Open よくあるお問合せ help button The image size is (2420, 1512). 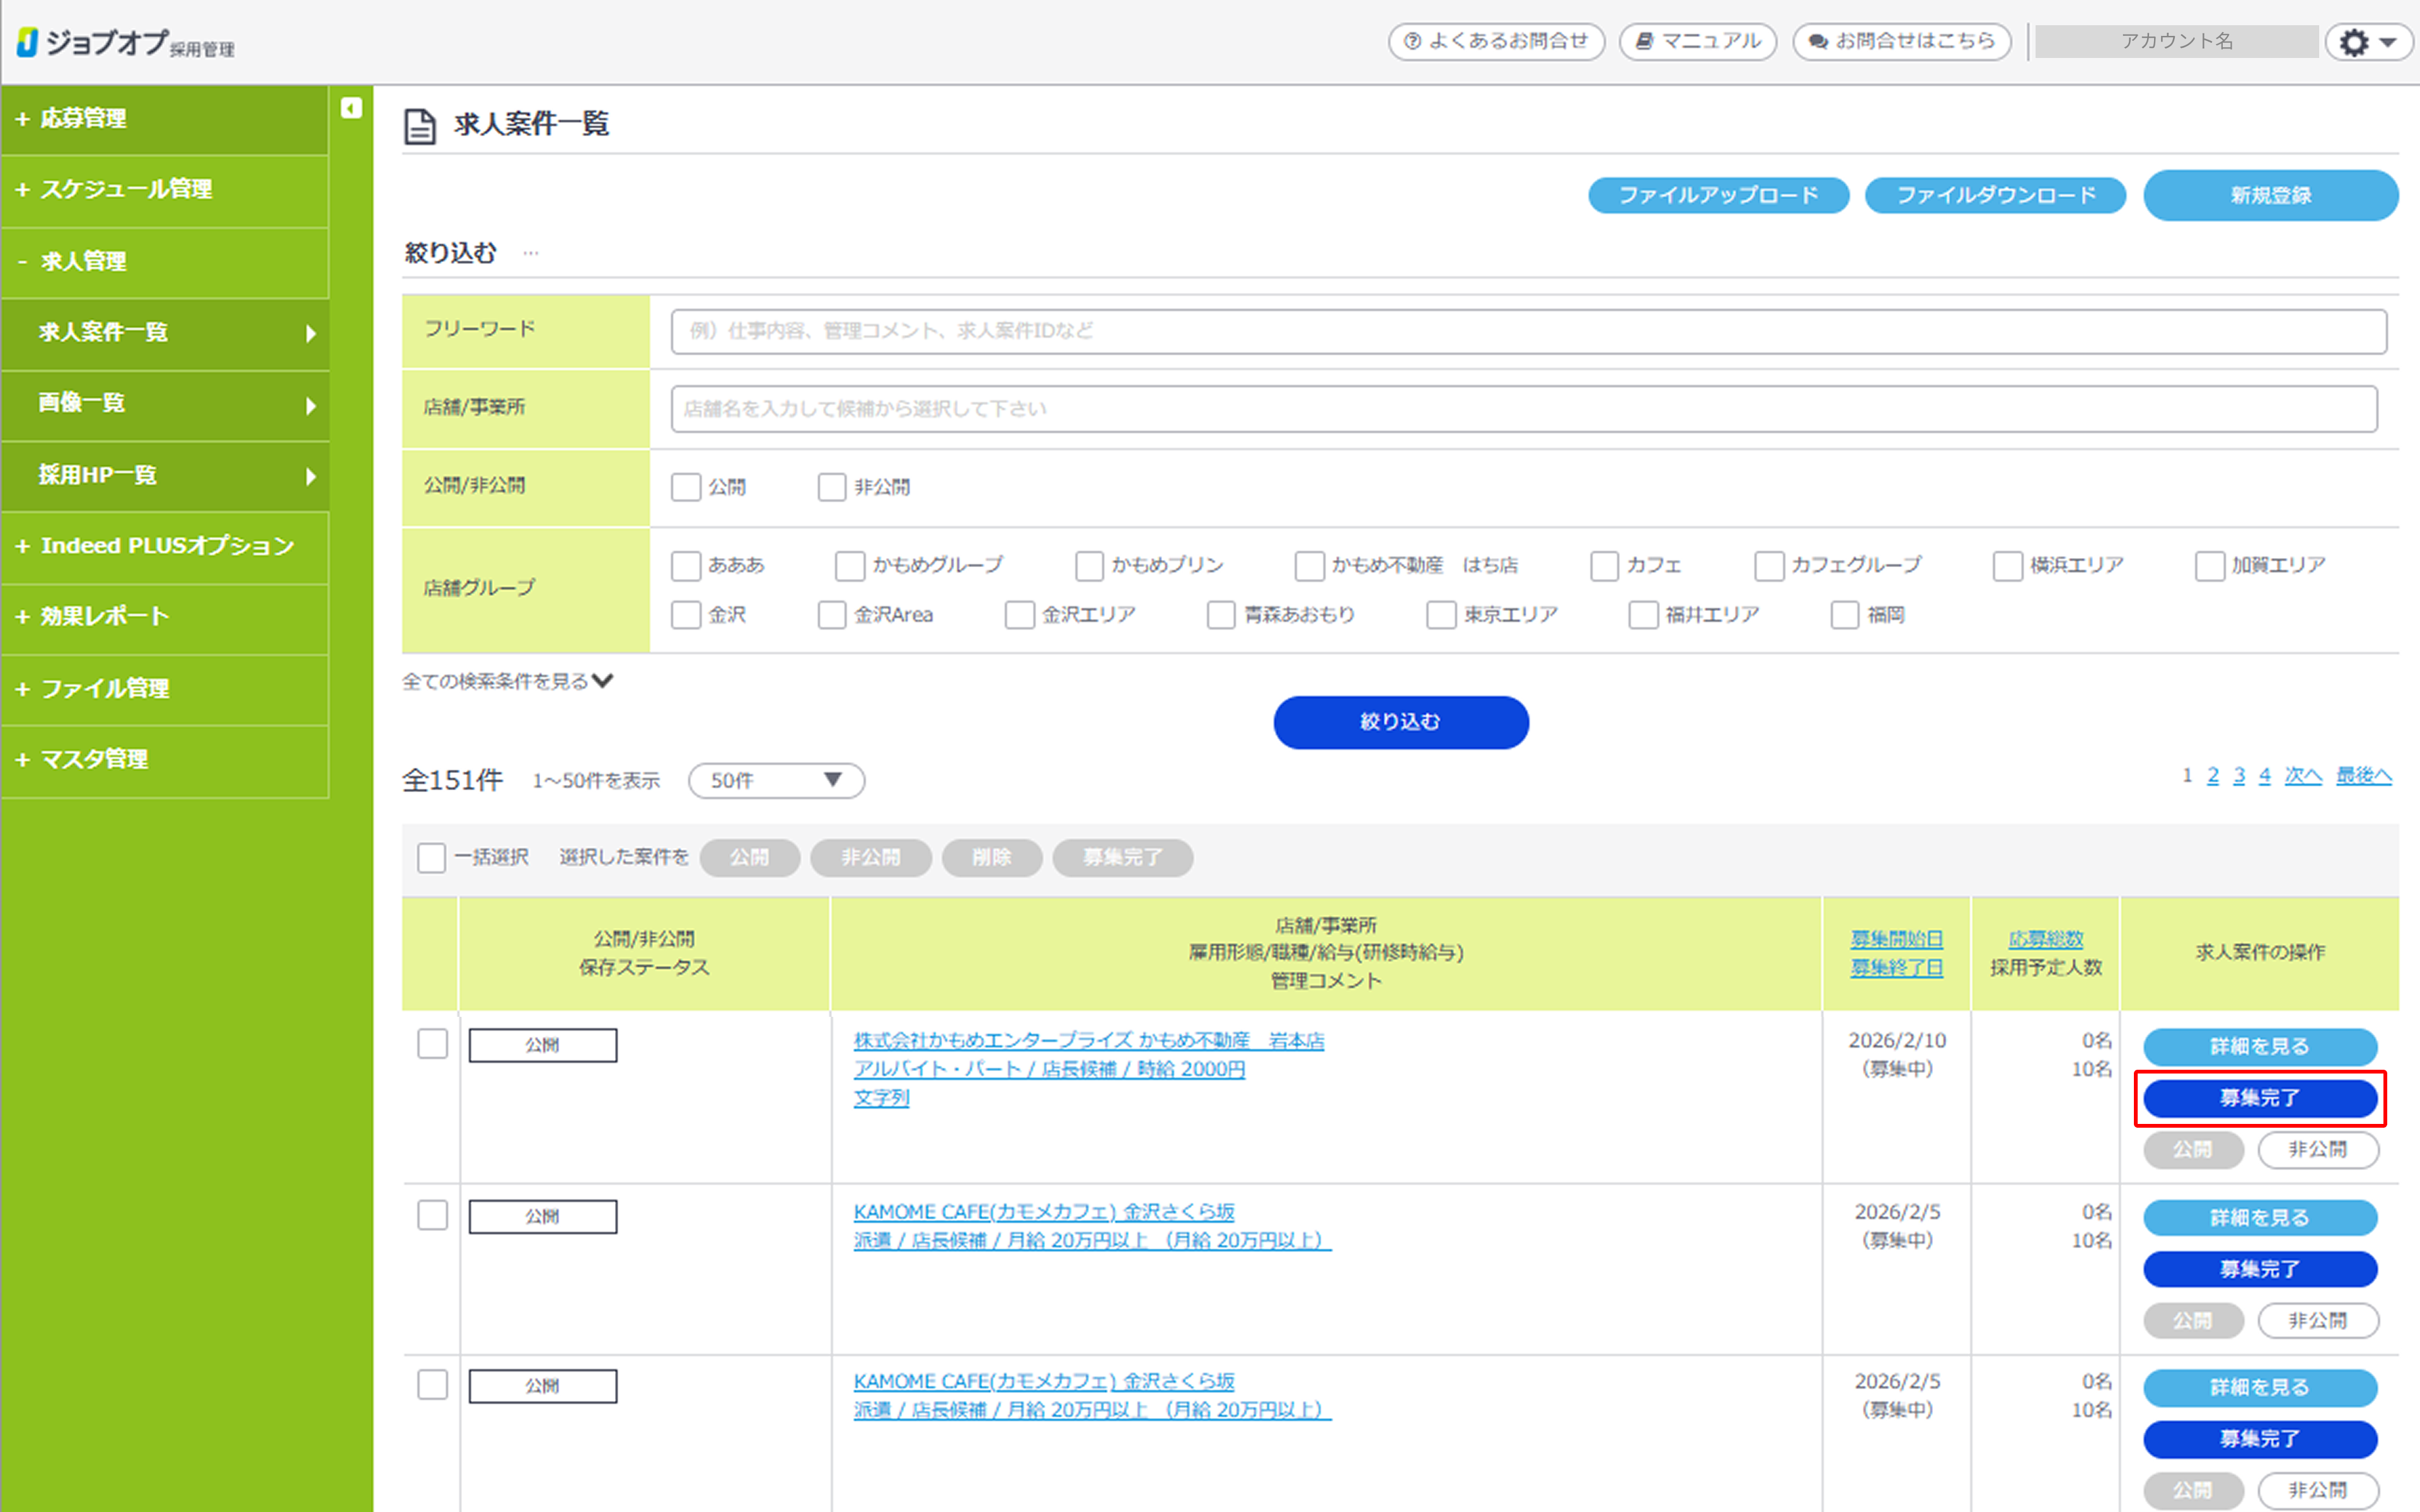coord(1496,42)
